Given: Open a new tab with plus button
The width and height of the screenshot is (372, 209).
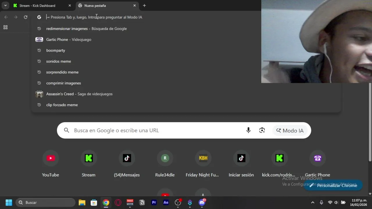Looking at the screenshot, I should (x=144, y=6).
